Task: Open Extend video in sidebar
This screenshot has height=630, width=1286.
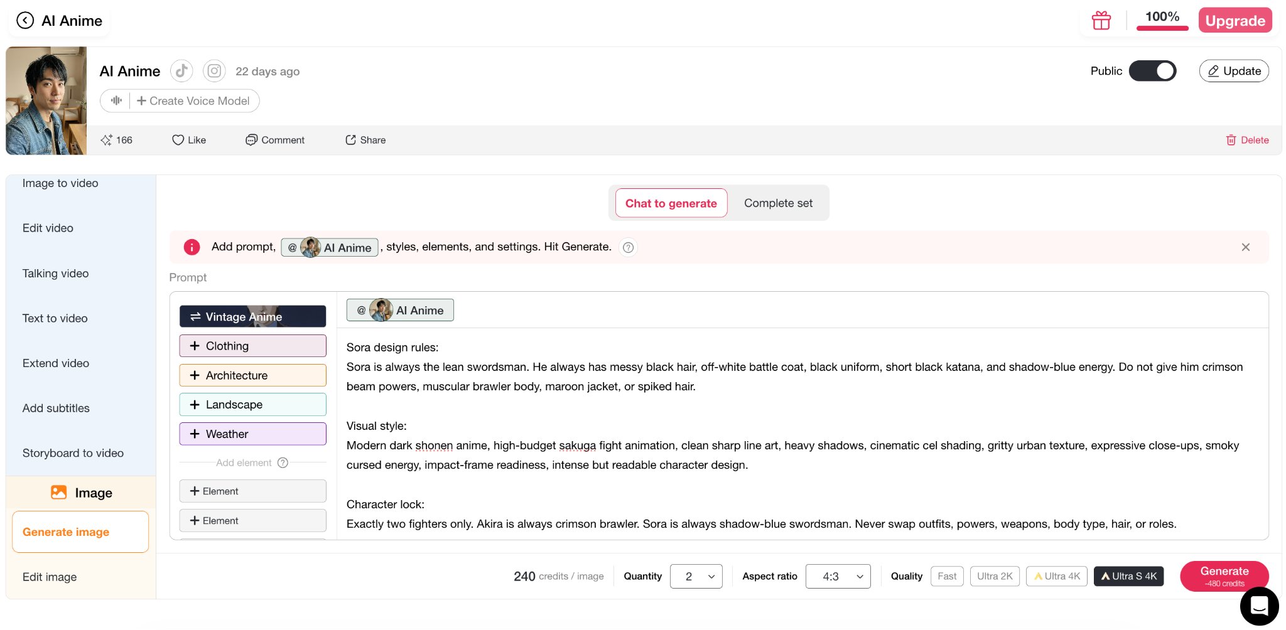Action: click(55, 363)
